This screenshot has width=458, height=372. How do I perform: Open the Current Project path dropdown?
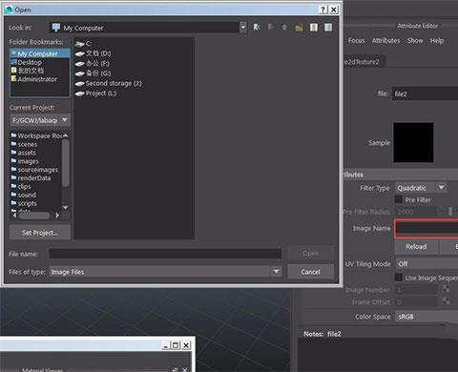point(65,120)
